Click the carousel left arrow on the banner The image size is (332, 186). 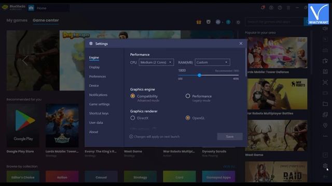25,60
